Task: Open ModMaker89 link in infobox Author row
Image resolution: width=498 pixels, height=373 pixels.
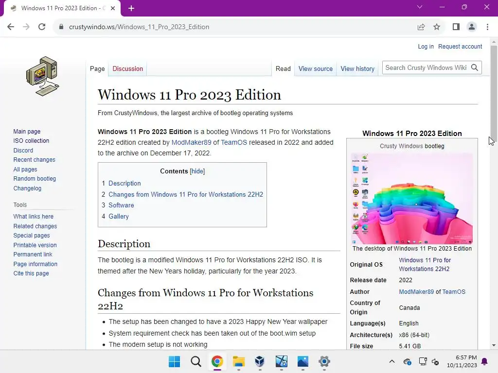Action: [416, 292]
